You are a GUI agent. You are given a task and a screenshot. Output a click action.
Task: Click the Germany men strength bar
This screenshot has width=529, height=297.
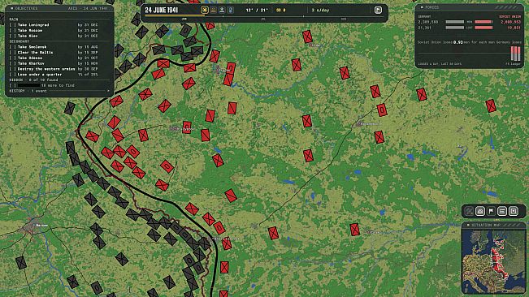coord(455,22)
